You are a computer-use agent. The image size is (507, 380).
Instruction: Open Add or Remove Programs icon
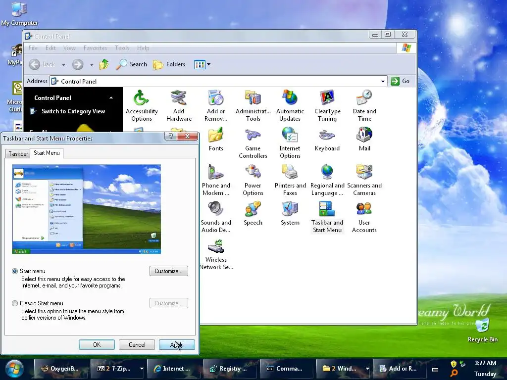(216, 106)
